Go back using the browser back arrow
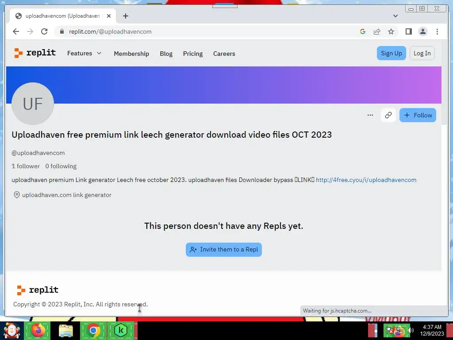The height and width of the screenshot is (340, 453). [x=16, y=31]
